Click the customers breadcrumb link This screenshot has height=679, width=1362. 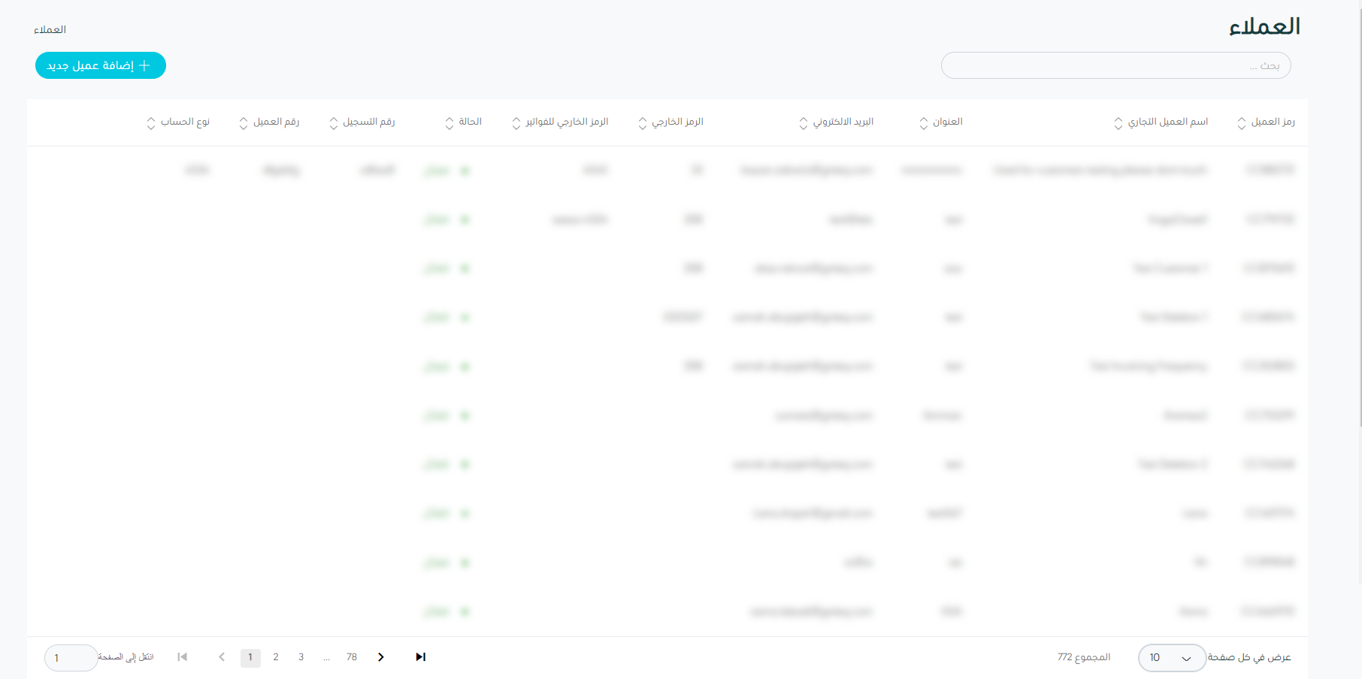pos(50,30)
